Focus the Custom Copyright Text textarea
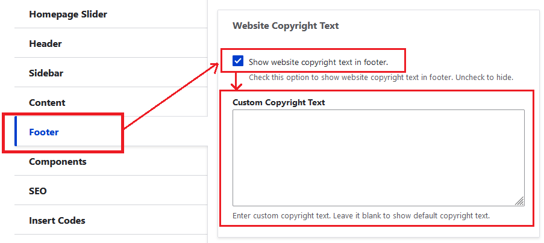This screenshot has height=243, width=544. 378,158
